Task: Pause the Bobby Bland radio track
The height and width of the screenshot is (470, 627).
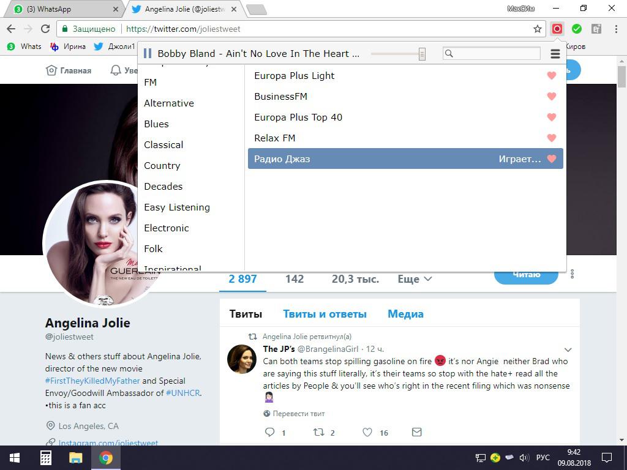Action: tap(148, 54)
